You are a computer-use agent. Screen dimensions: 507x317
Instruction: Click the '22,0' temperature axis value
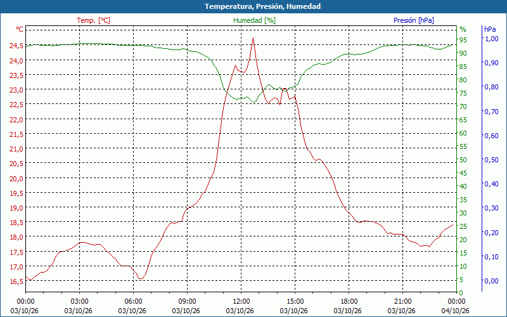16,120
